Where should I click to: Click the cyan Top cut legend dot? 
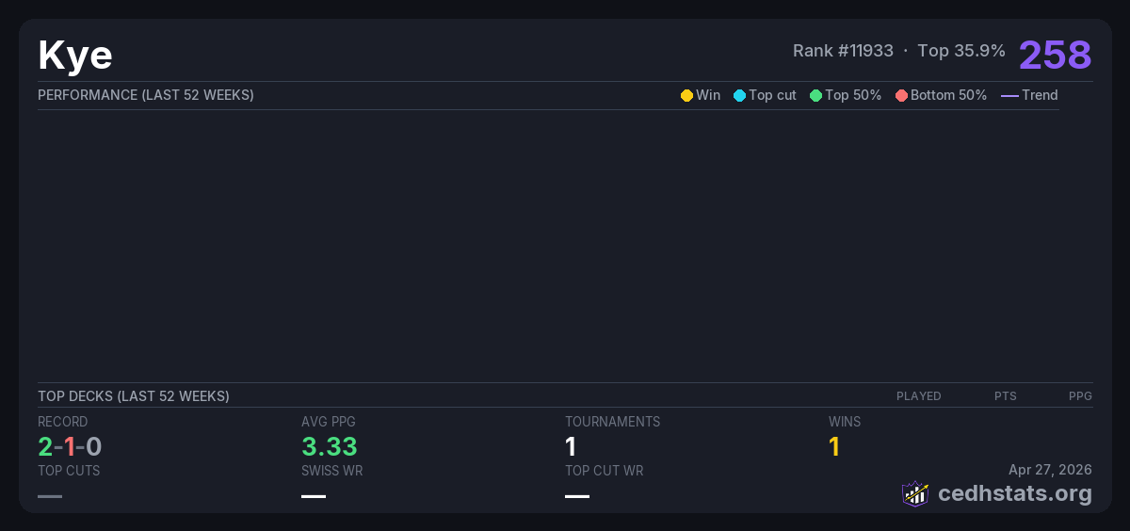739,95
